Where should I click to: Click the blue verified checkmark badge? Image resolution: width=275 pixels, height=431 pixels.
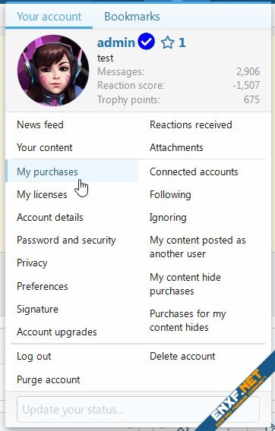(x=146, y=42)
